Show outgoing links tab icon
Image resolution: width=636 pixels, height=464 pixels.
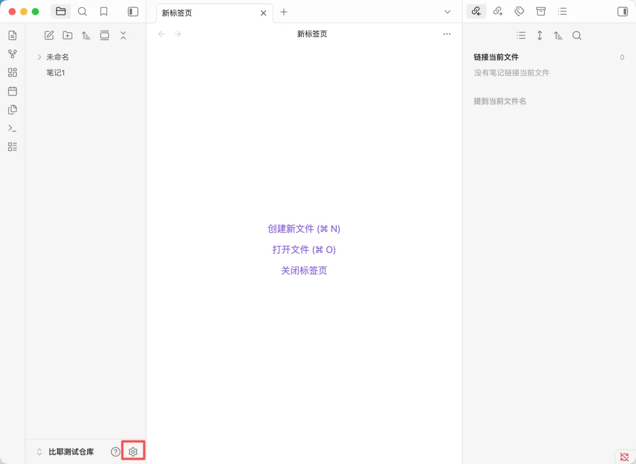498,11
